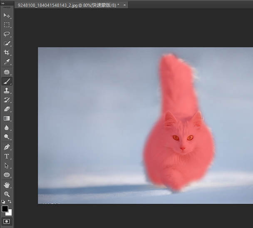The image size is (253, 228).
Task: Select the Pen tool
Action: tap(7, 147)
